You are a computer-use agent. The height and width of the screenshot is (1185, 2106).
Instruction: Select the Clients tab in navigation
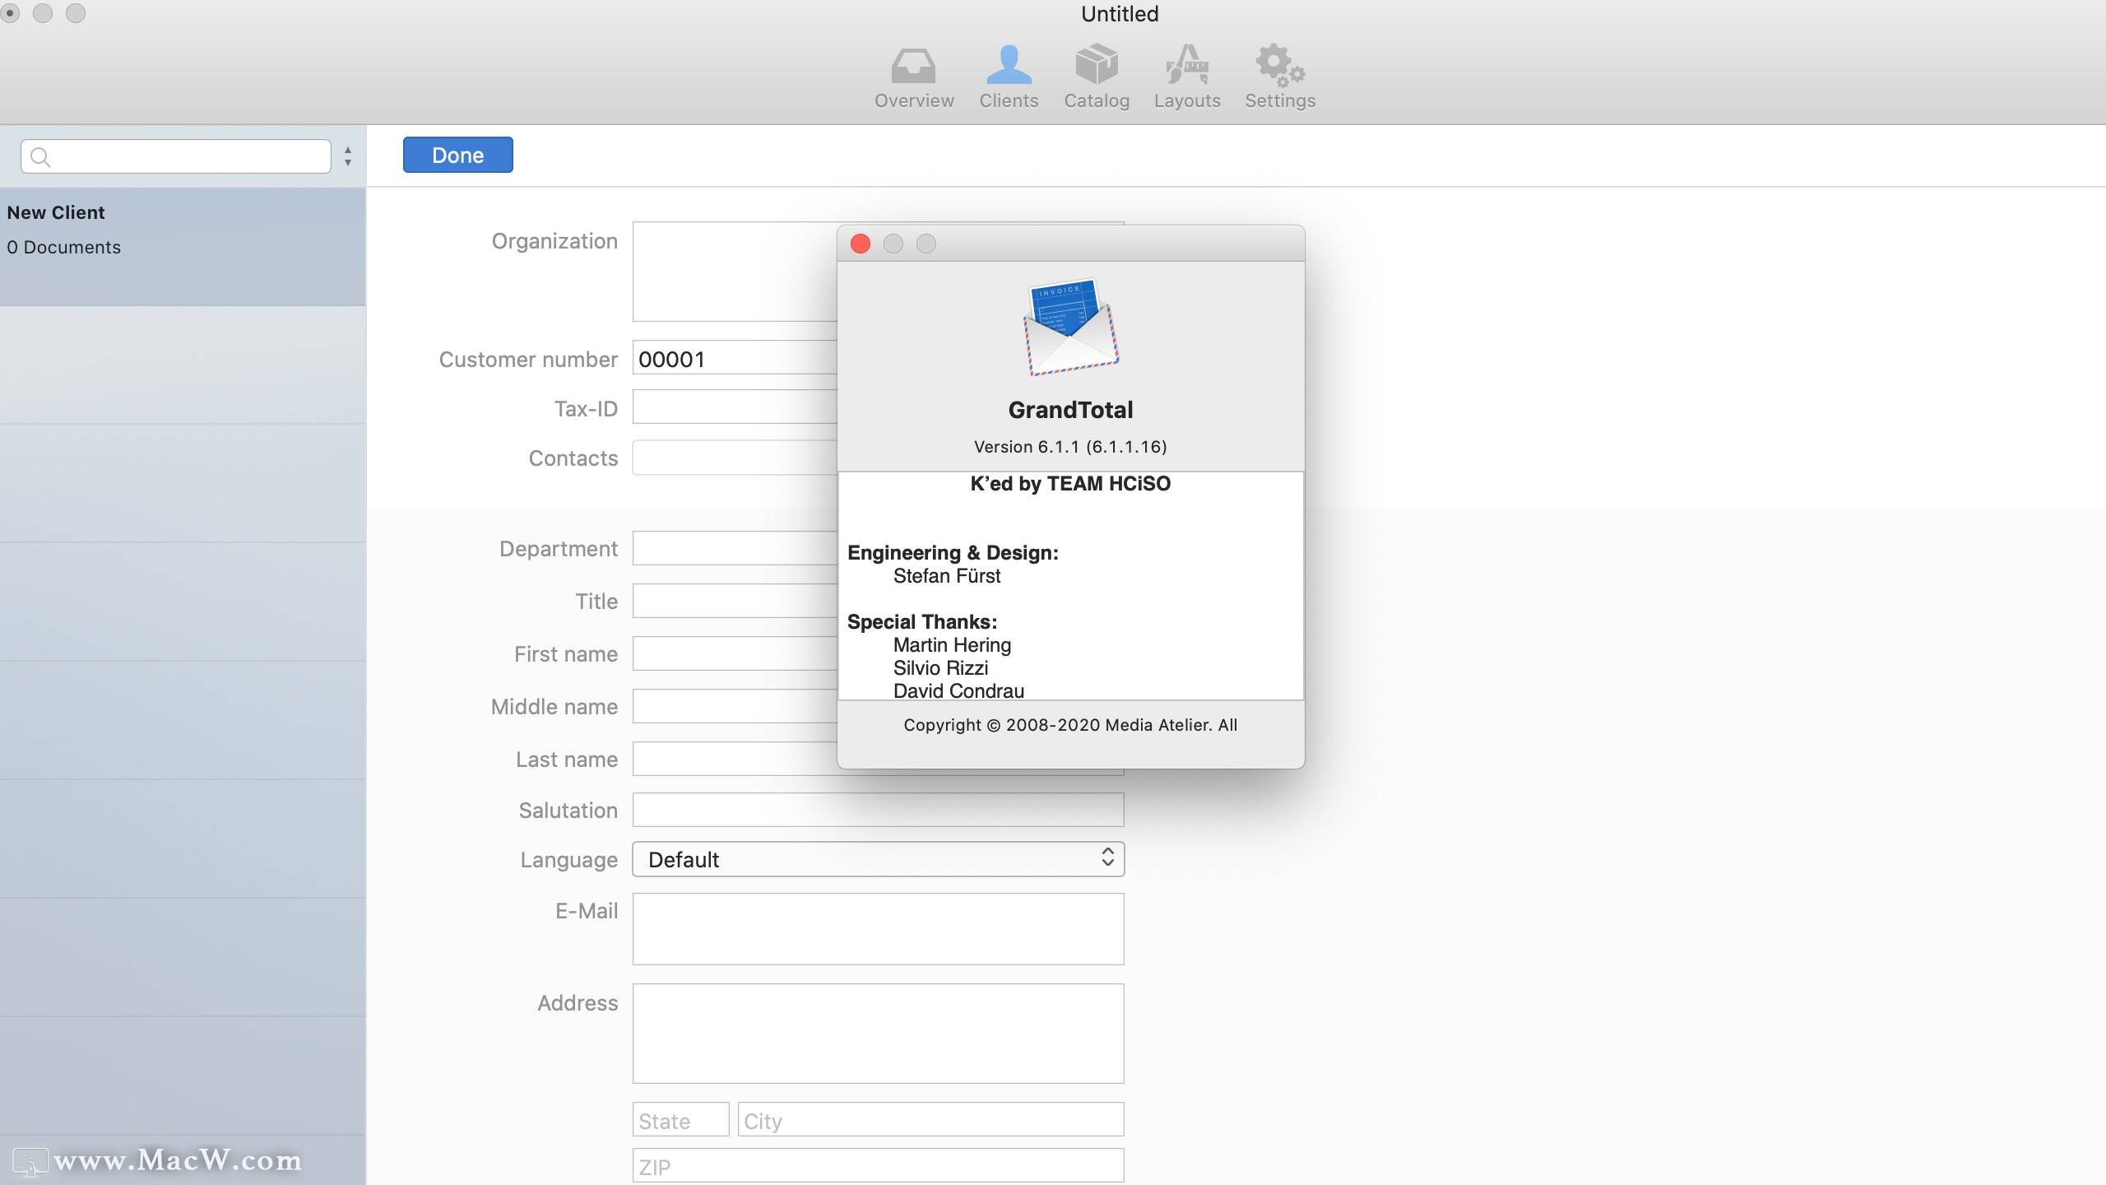point(1008,74)
